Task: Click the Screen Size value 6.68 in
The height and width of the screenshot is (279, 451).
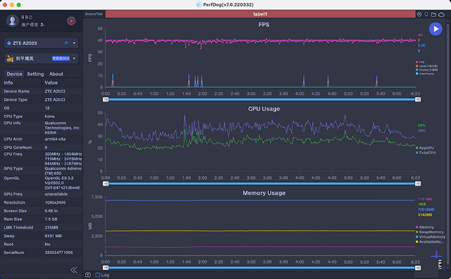Action: point(51,211)
